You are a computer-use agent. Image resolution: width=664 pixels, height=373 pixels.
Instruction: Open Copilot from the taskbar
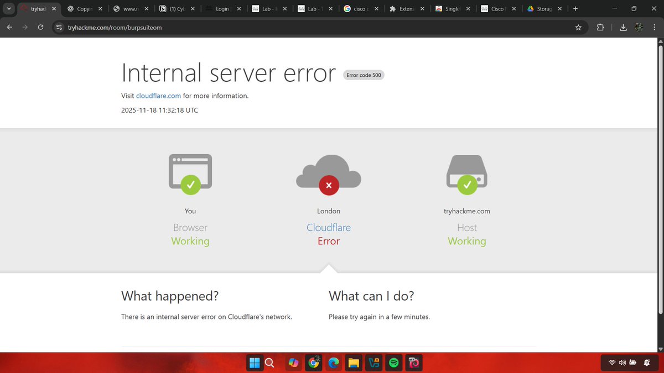point(294,363)
